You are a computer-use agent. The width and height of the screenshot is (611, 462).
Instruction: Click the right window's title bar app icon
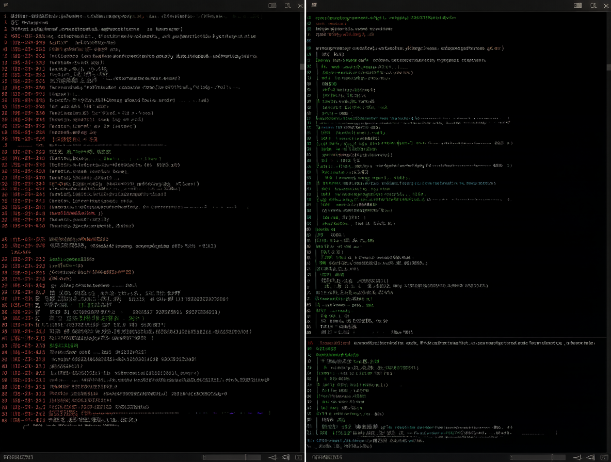pyautogui.click(x=314, y=5)
